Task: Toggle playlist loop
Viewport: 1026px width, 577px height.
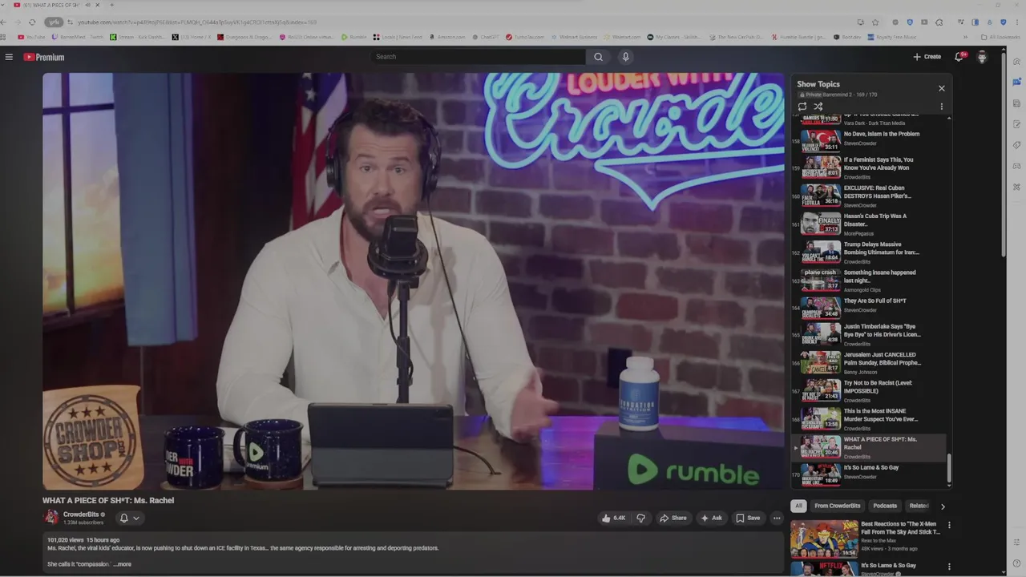Action: coord(802,107)
